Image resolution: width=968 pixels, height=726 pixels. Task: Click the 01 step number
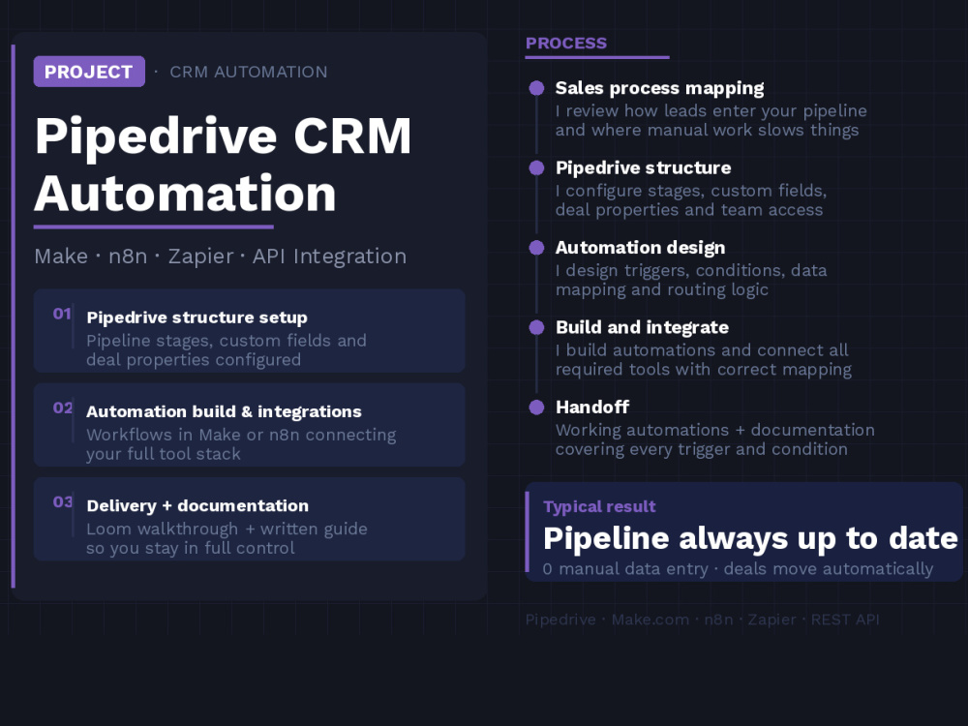[x=62, y=314]
